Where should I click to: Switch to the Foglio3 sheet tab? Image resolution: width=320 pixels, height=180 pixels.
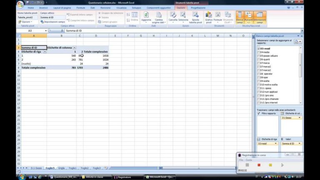coord(97,168)
